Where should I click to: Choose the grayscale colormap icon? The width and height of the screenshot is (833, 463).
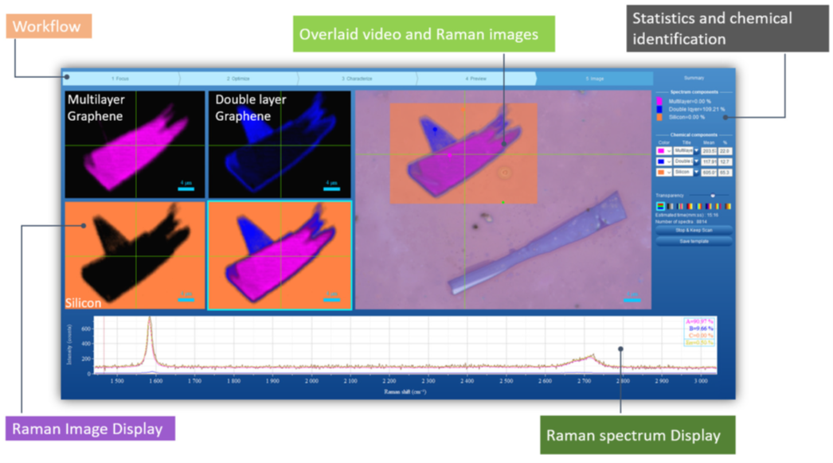[x=670, y=207]
